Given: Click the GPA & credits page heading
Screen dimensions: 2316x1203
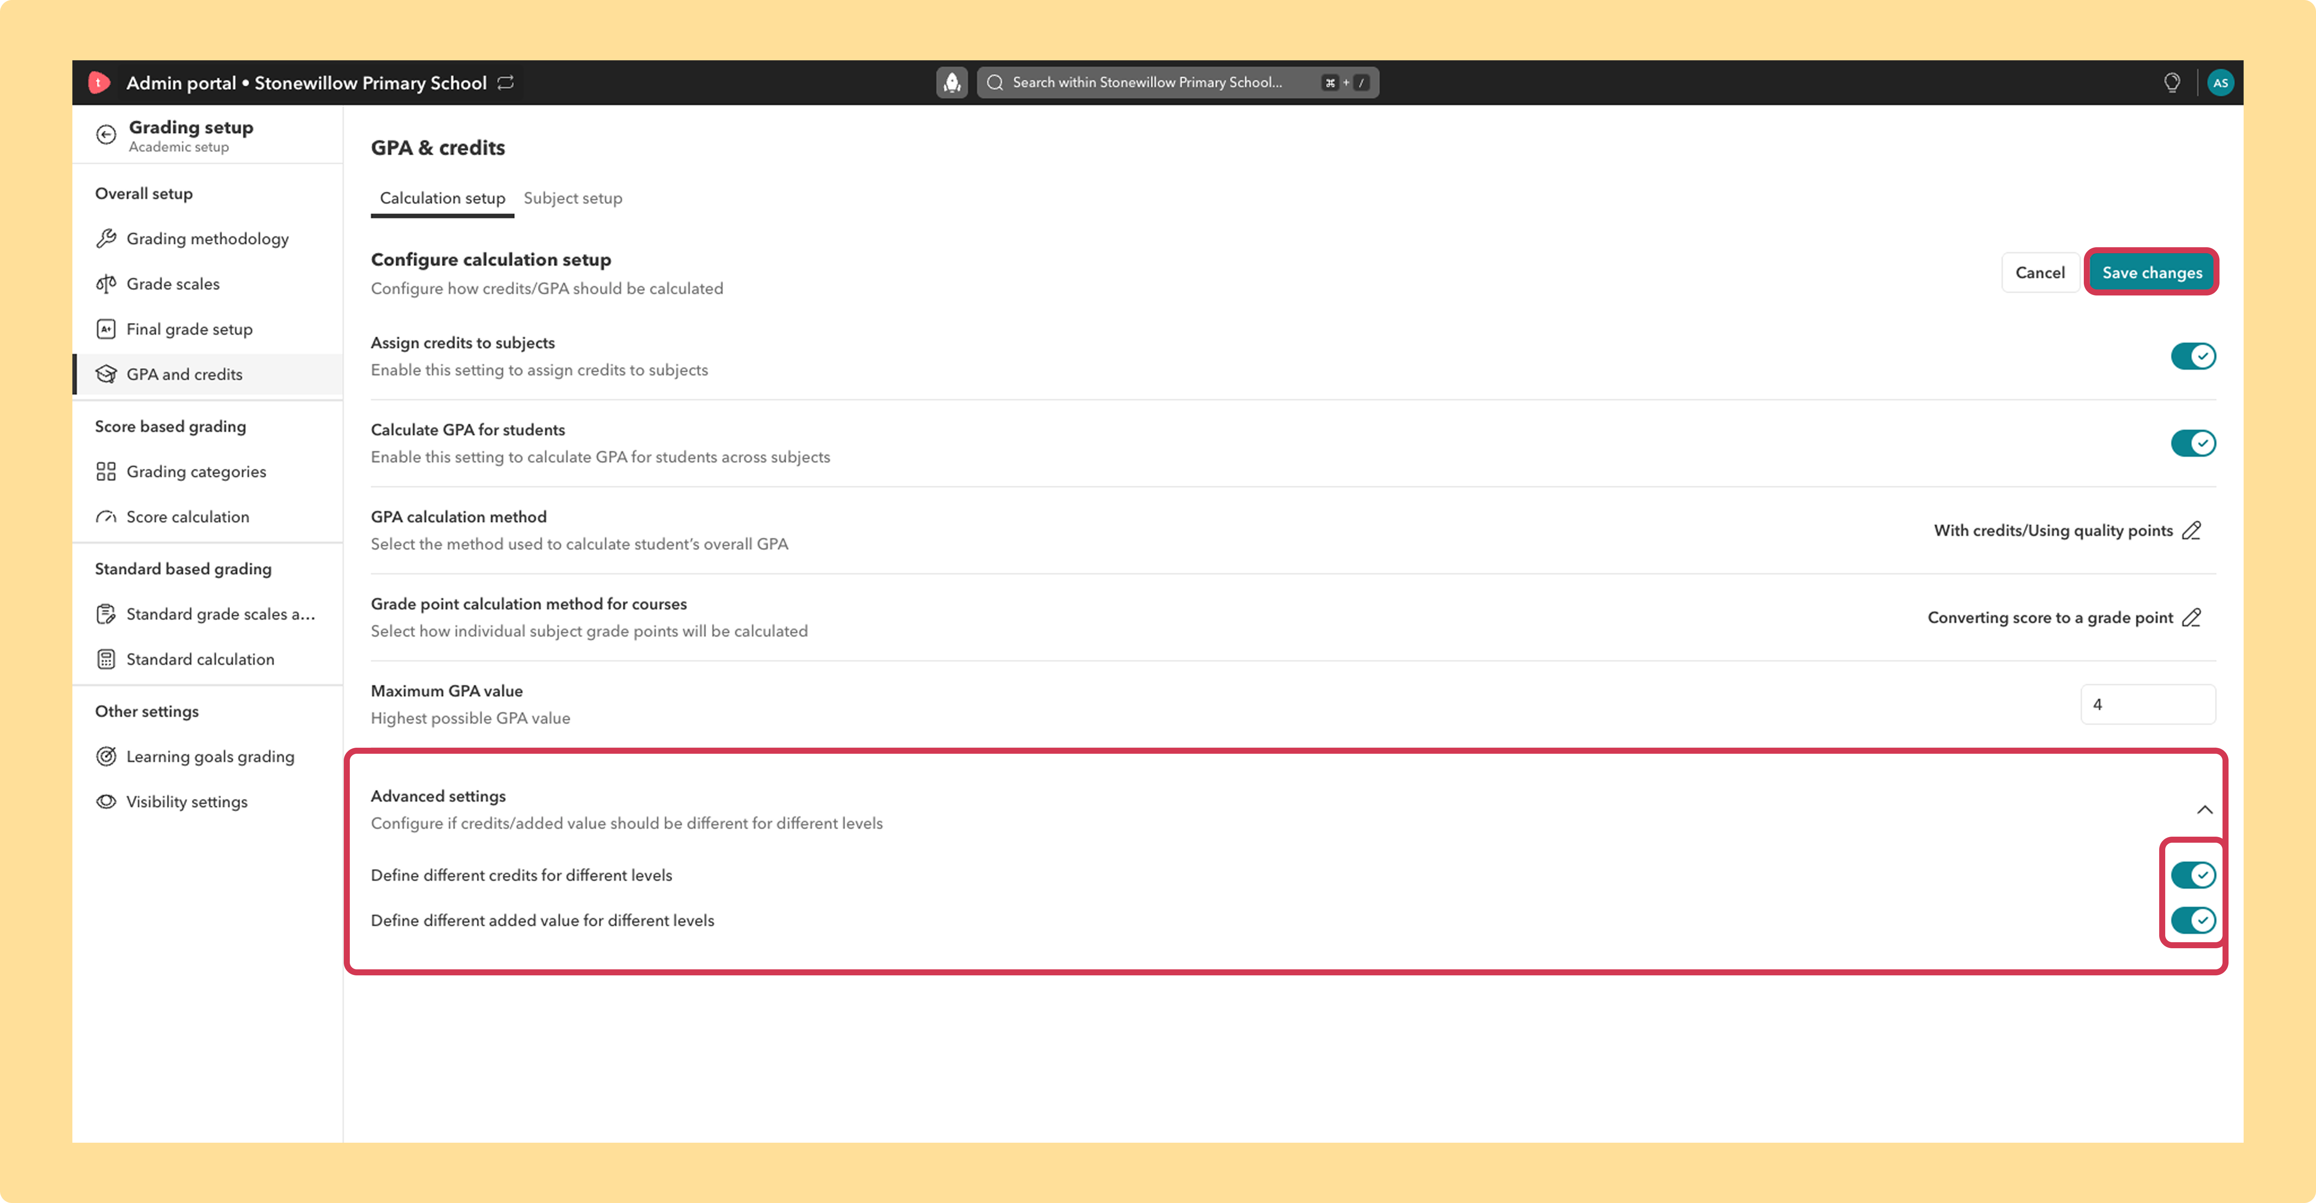Looking at the screenshot, I should click(438, 147).
